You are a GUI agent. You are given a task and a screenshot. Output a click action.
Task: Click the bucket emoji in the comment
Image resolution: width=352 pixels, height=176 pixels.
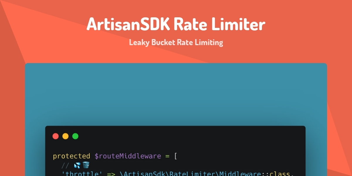[85, 165]
